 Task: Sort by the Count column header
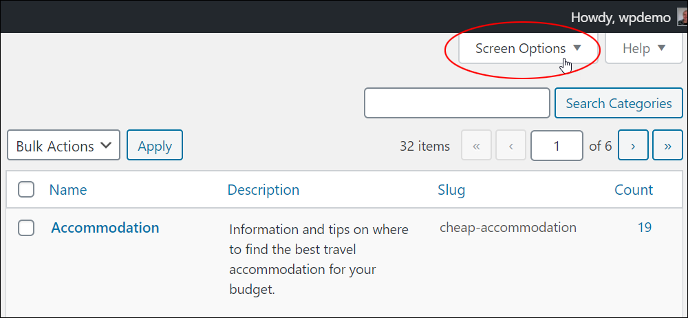point(634,190)
